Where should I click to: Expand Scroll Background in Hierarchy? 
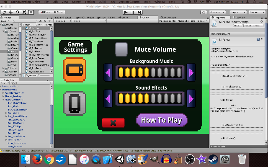coord(3,93)
